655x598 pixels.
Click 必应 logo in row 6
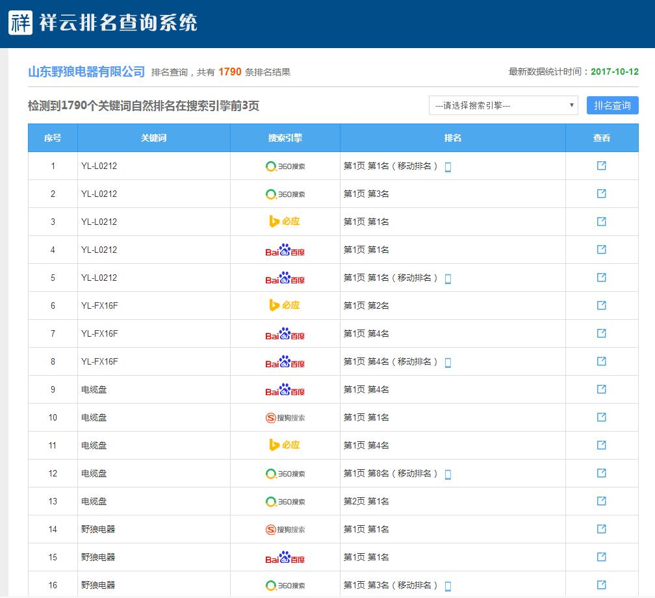pyautogui.click(x=285, y=305)
